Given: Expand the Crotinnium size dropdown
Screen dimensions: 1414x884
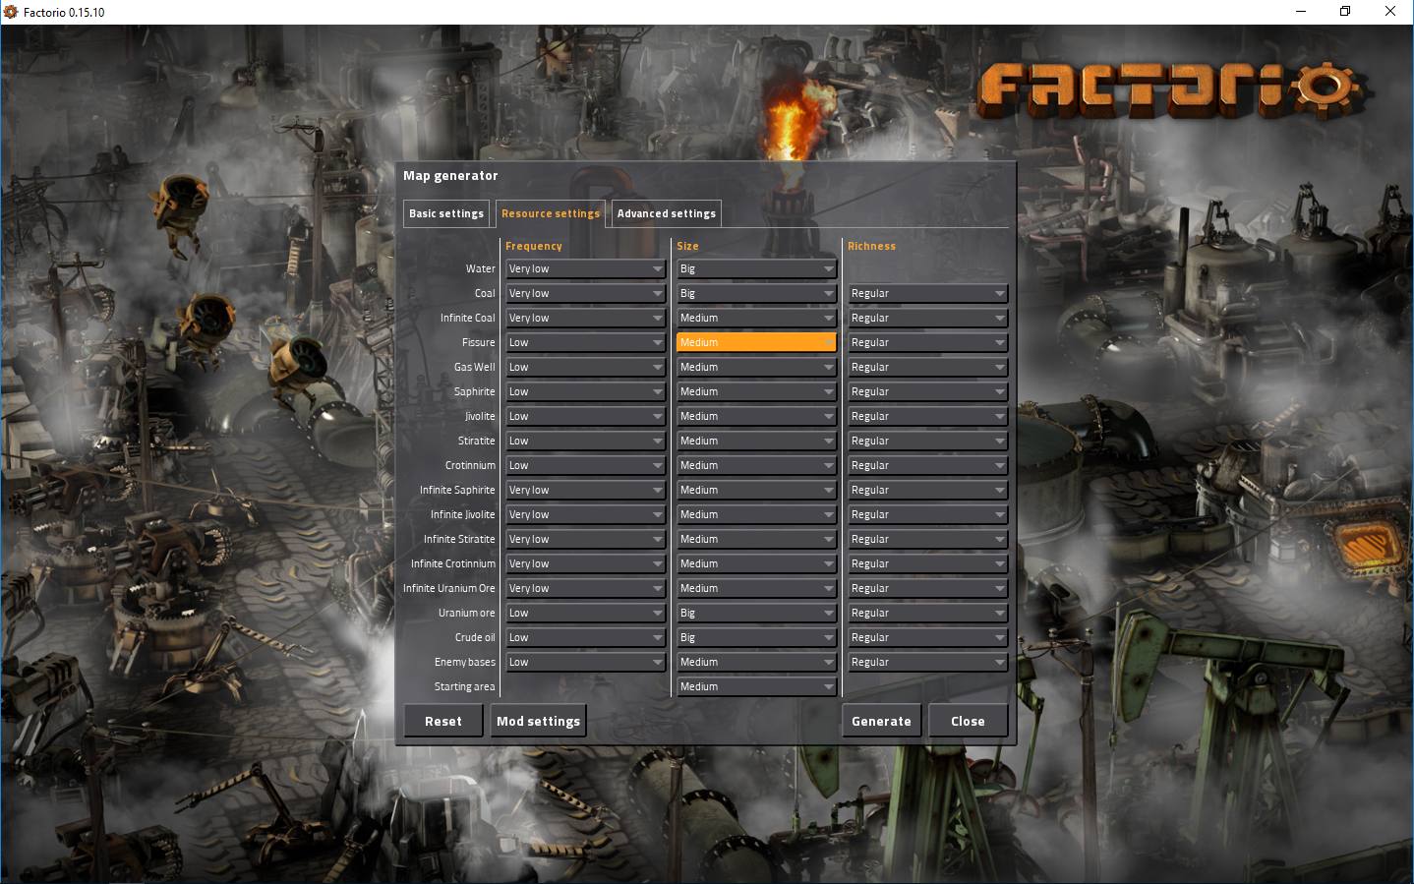Looking at the screenshot, I should point(757,465).
